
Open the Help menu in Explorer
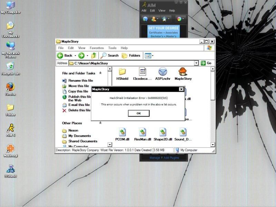pos(124,48)
